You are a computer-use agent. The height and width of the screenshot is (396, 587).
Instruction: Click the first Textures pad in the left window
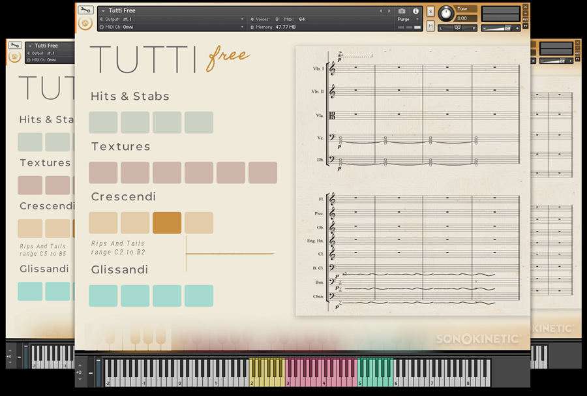click(x=30, y=185)
